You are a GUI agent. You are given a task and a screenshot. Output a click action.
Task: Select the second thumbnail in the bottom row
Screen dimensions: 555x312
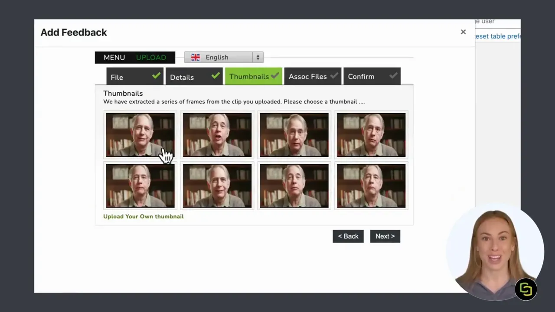217,186
